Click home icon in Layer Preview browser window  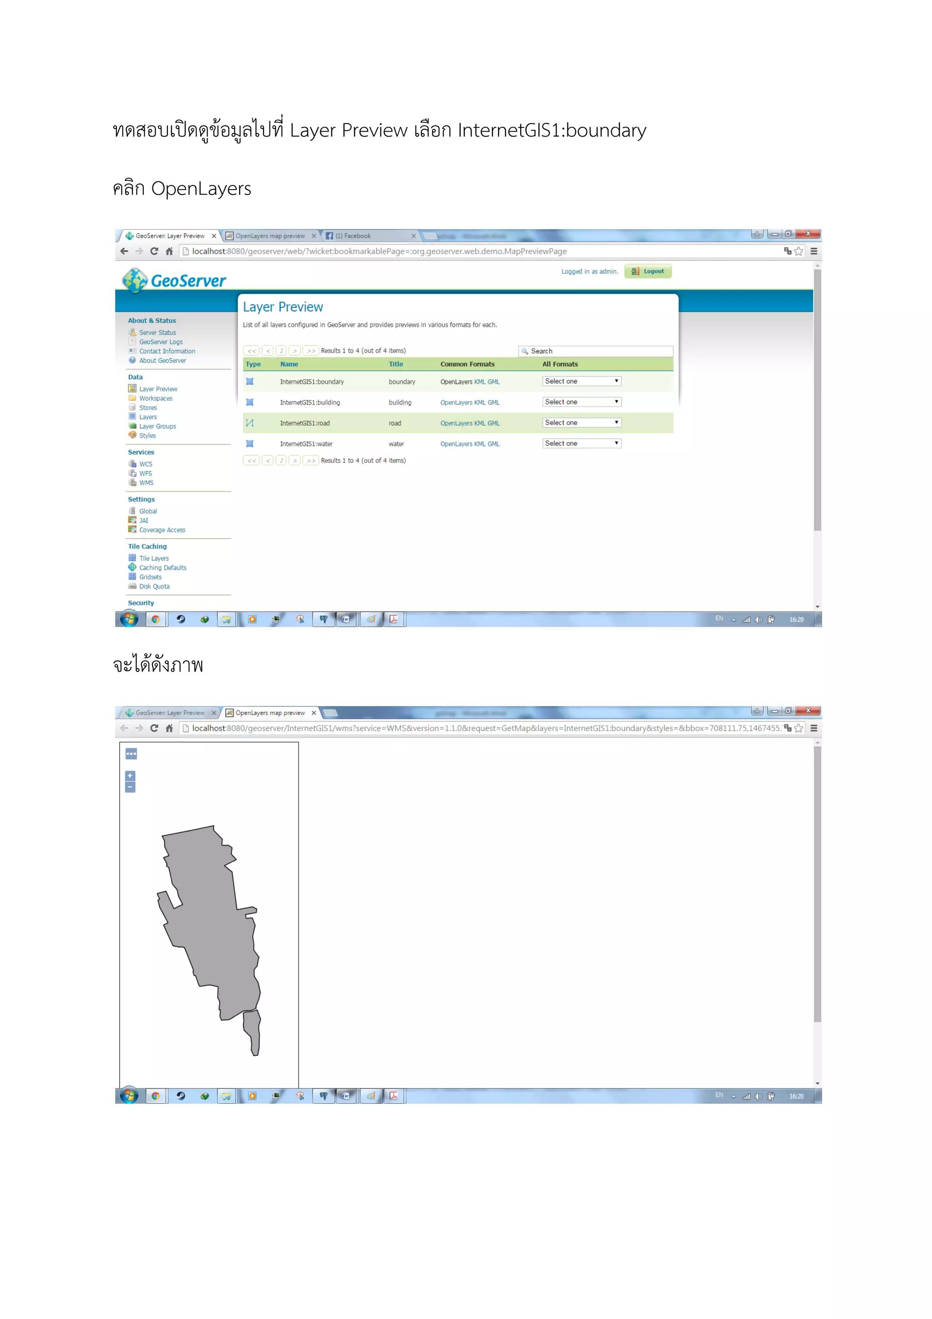click(169, 251)
